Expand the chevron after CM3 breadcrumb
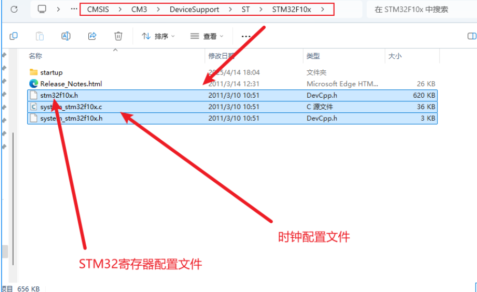This screenshot has width=477, height=292. click(158, 9)
